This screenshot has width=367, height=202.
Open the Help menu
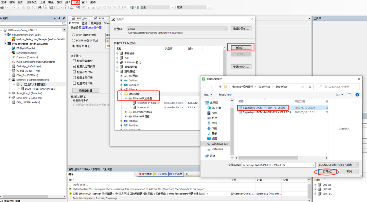point(93,2)
